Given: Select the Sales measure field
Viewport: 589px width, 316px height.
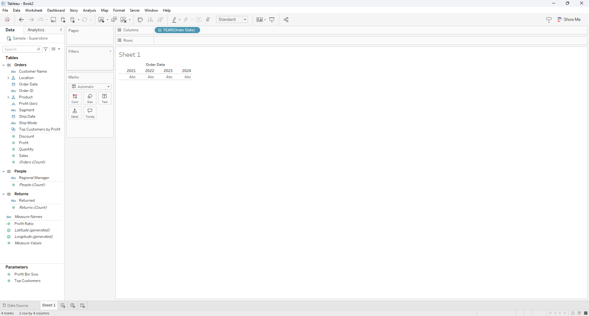Looking at the screenshot, I should [24, 156].
